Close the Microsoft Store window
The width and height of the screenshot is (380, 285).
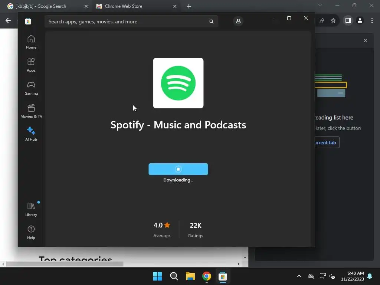pos(306,18)
